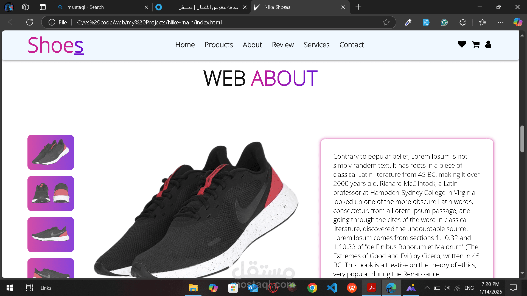The height and width of the screenshot is (296, 527).
Task: Open the tab actions menu button
Action: (43, 7)
